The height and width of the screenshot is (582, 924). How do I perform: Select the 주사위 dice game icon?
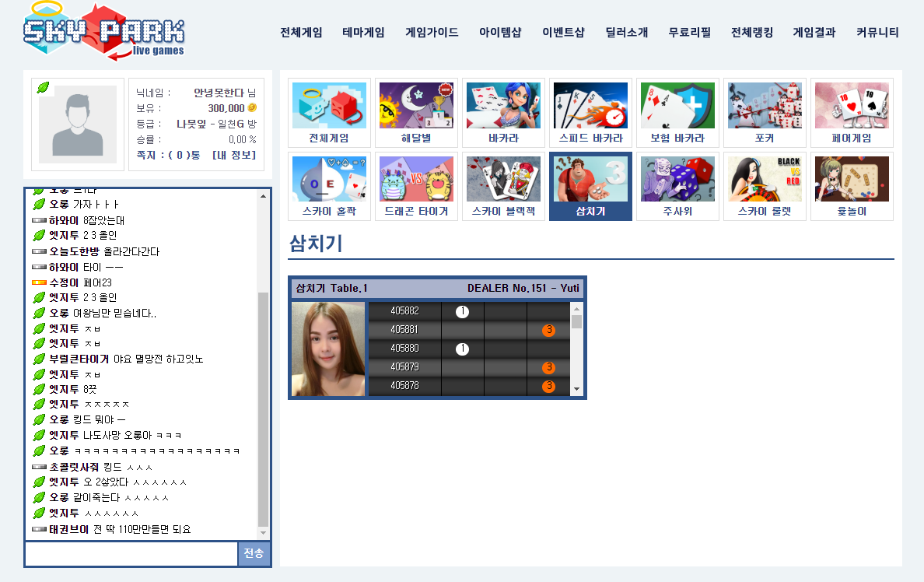pos(677,187)
